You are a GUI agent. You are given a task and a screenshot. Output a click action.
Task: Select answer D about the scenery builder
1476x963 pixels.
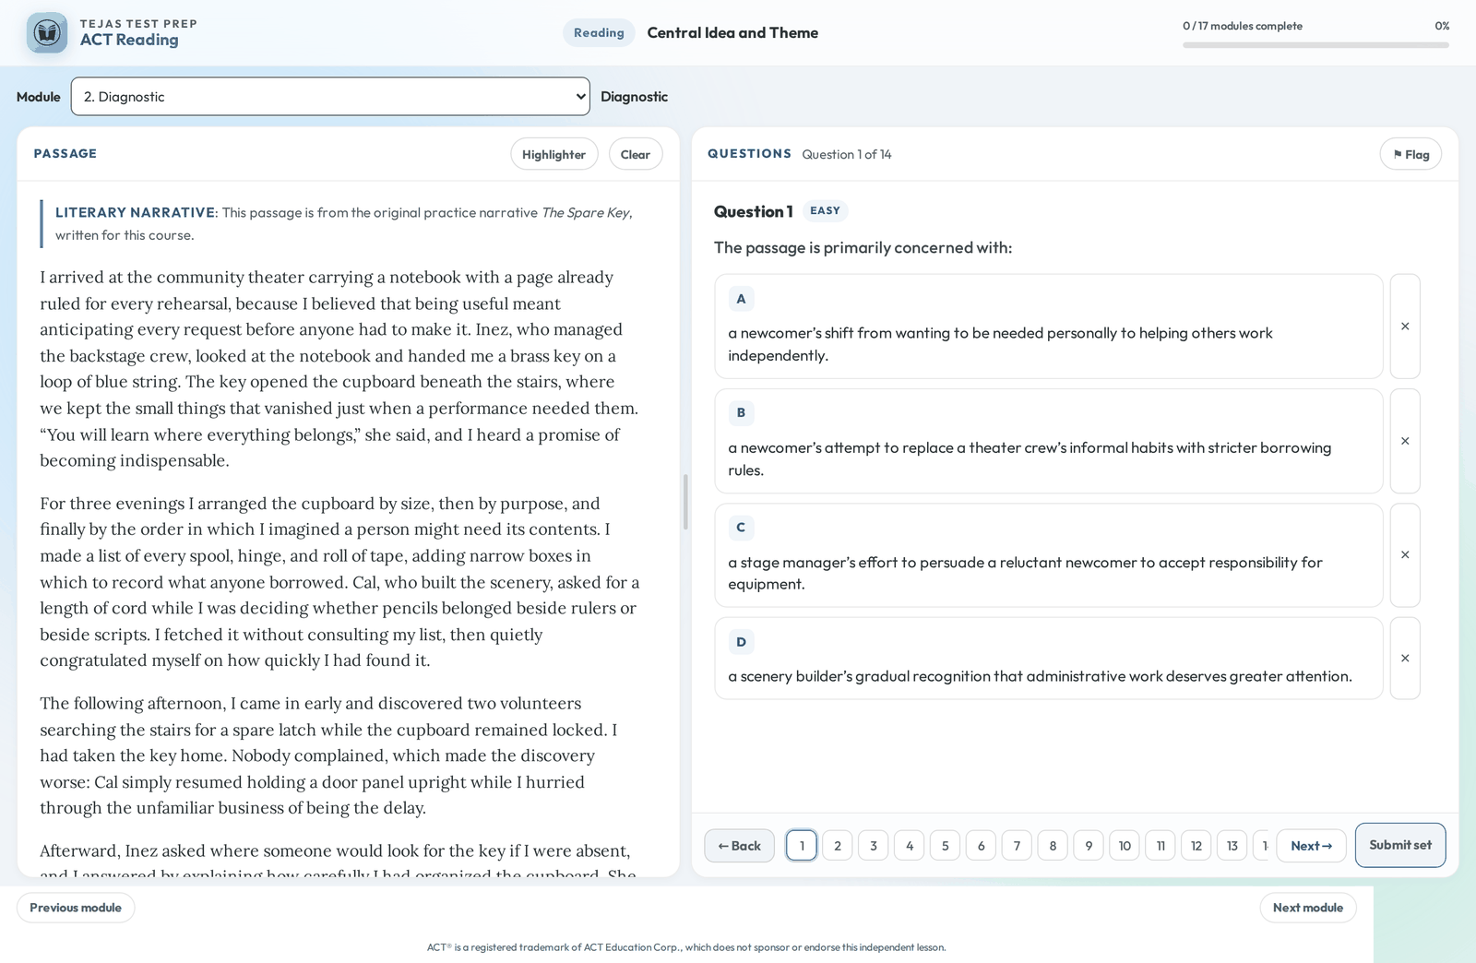(1048, 659)
